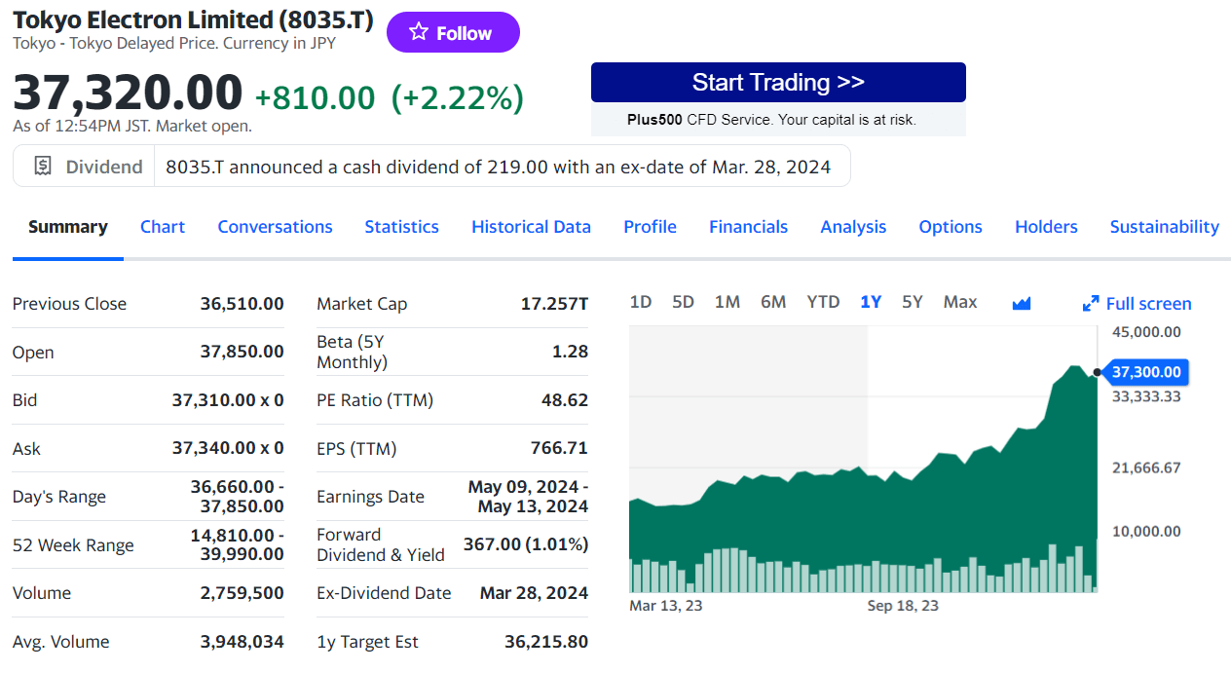Viewport: 1231px width, 673px height.
Task: Open the Conversations tab
Action: [x=275, y=227]
